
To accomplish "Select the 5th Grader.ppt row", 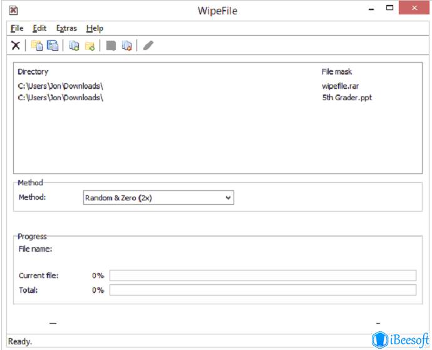I will tap(218, 98).
